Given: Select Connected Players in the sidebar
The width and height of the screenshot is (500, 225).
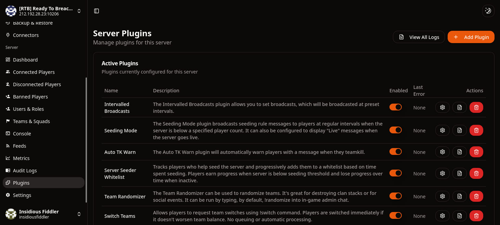Looking at the screenshot, I should [34, 72].
